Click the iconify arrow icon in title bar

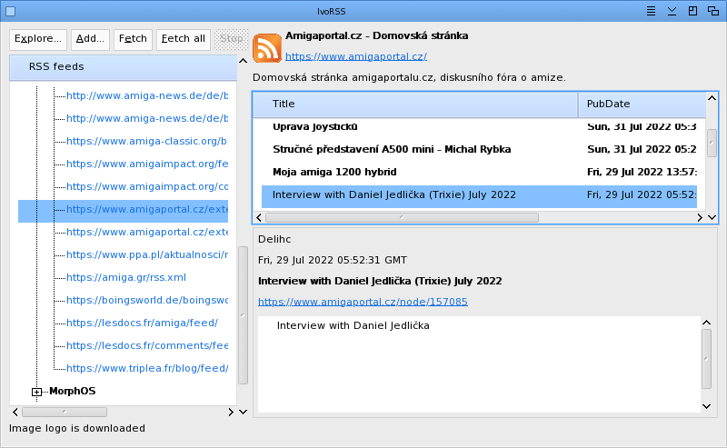pos(672,11)
